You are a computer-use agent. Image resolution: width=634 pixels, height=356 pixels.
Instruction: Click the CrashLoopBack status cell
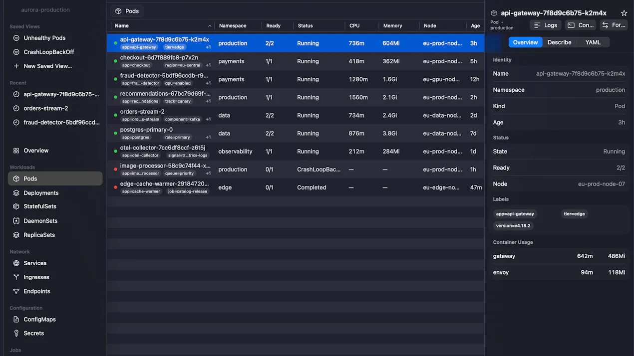pos(318,170)
